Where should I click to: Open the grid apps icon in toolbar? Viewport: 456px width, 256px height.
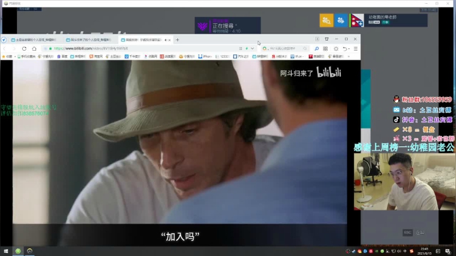click(325, 49)
